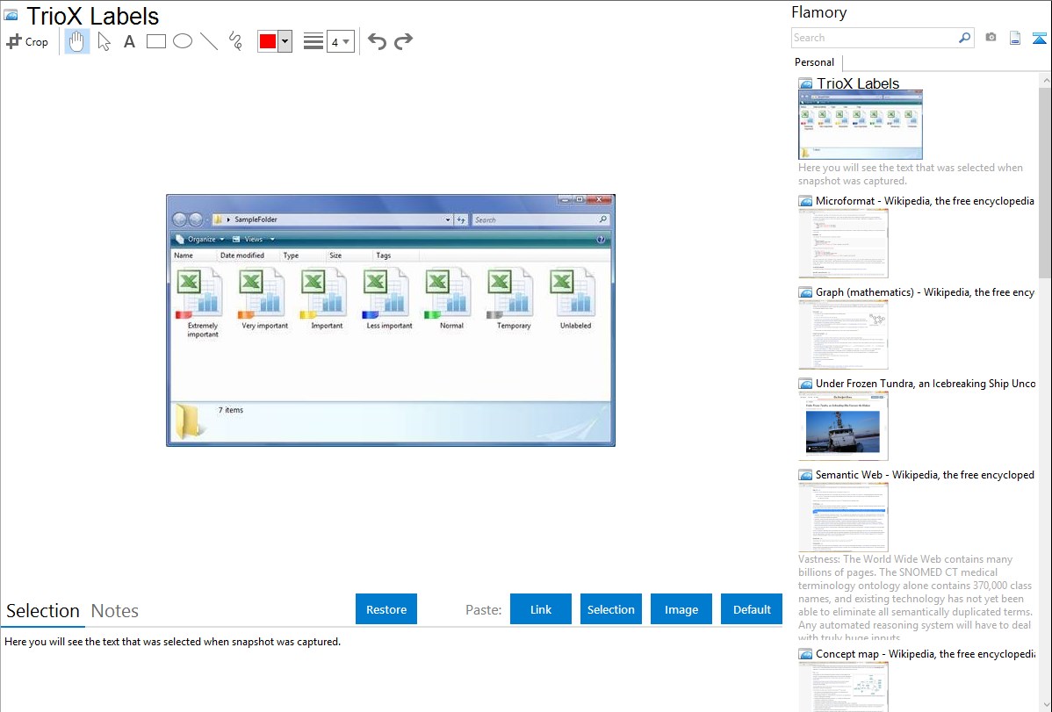The width and height of the screenshot is (1052, 712).
Task: Open the line width dropdown showing 4
Action: pos(341,41)
